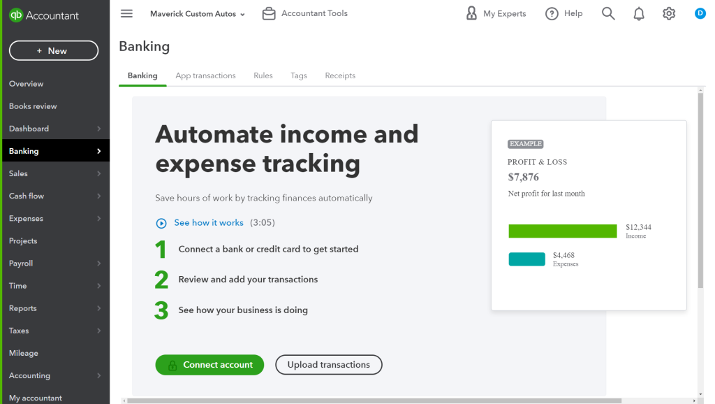Viewport: 715px width, 404px height.
Task: Click the search magnifying glass icon
Action: tap(608, 14)
